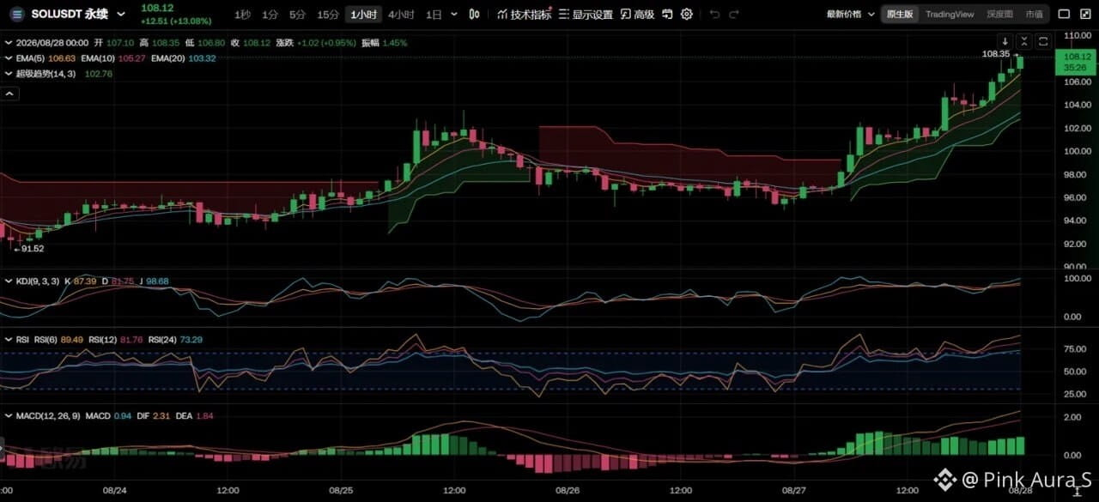Click the 08/27 date label on time axis
Screen dimensions: 1099x502
point(794,491)
